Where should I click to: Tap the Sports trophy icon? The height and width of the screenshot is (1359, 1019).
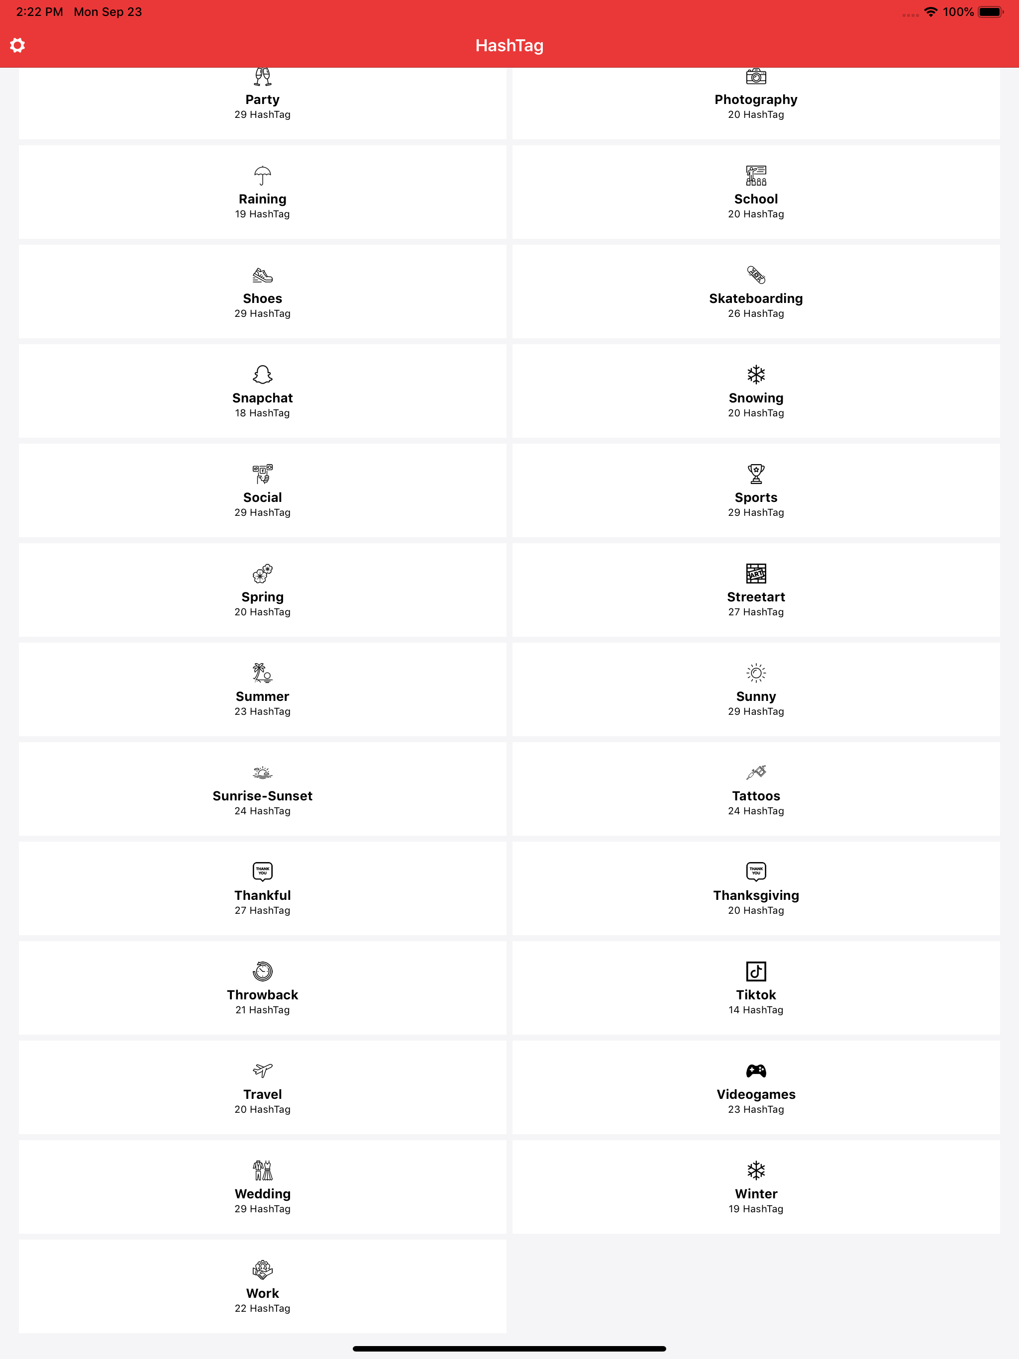click(755, 474)
